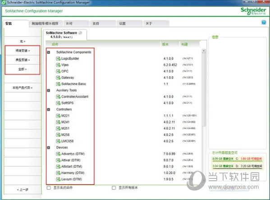Uncheck the Gateway component
Viewport: 270px width, 200px height.
click(58, 78)
